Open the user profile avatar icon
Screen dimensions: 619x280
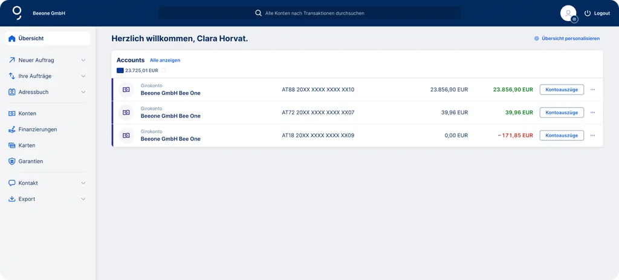point(568,13)
